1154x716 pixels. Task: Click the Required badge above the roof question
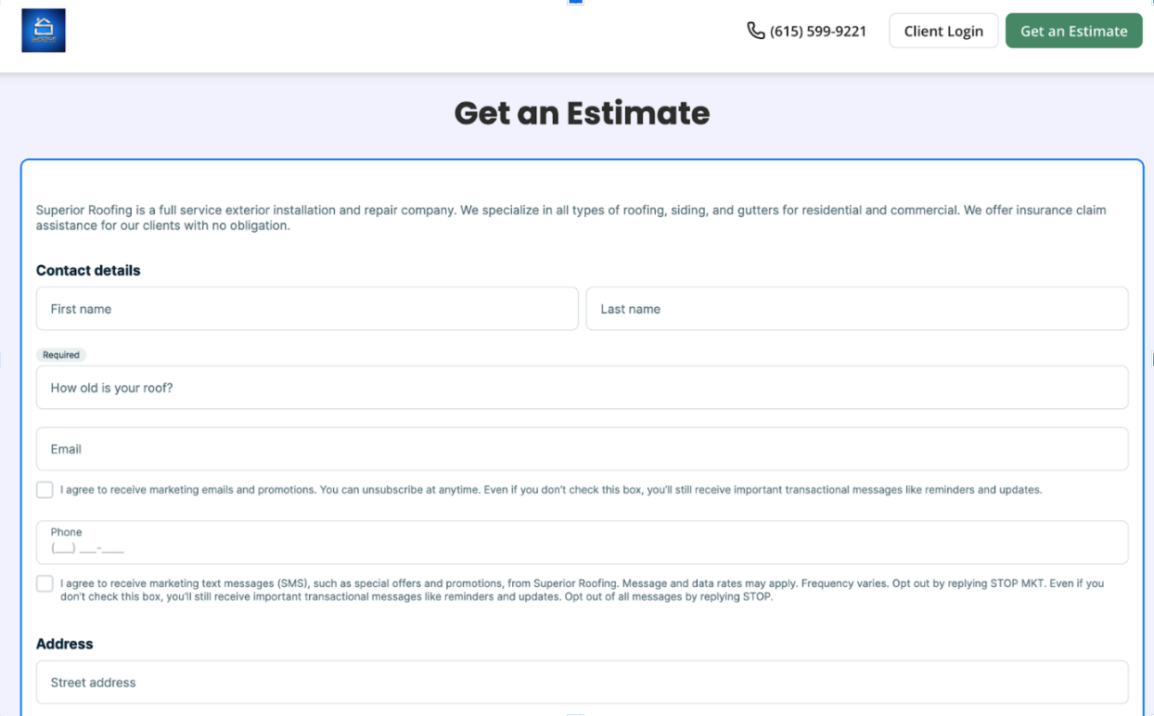pyautogui.click(x=60, y=354)
